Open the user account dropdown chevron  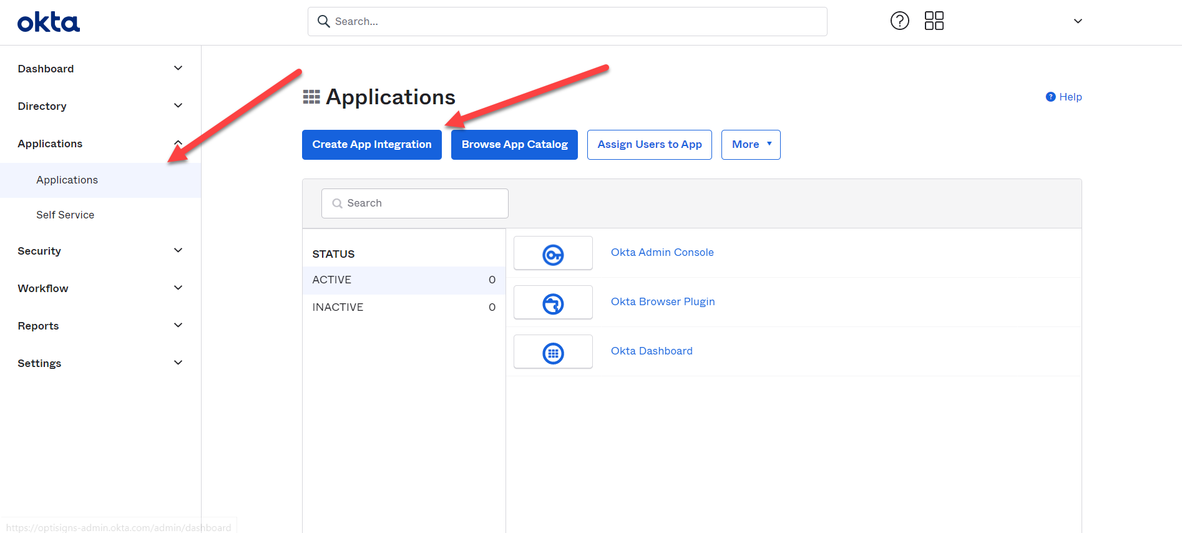(x=1077, y=21)
